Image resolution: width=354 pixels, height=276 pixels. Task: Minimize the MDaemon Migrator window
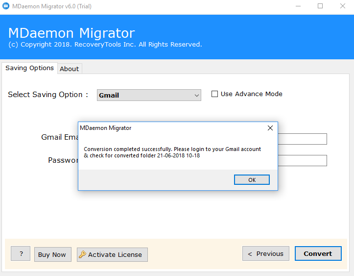[298, 6]
